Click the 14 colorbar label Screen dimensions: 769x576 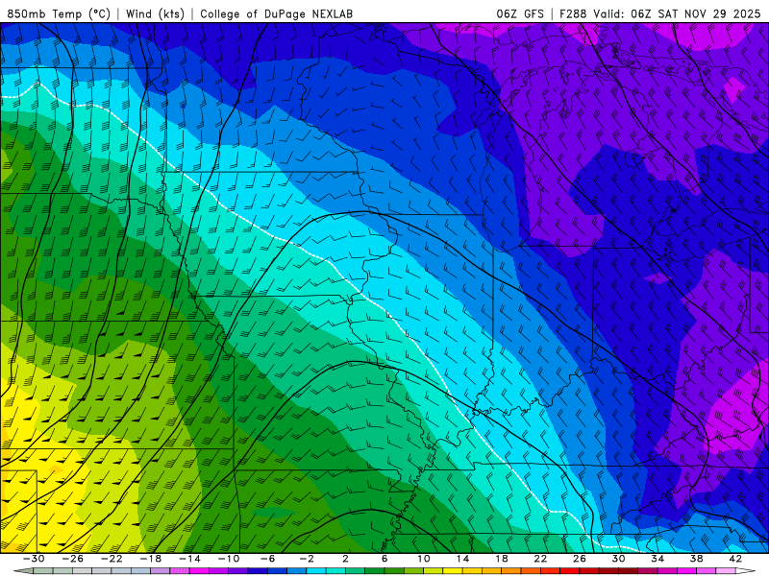[462, 559]
